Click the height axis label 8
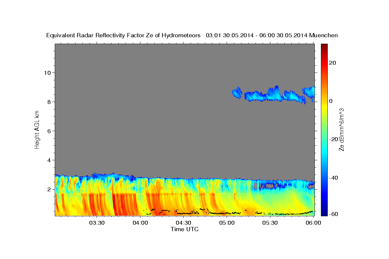The height and width of the screenshot is (259, 389). tap(49, 102)
